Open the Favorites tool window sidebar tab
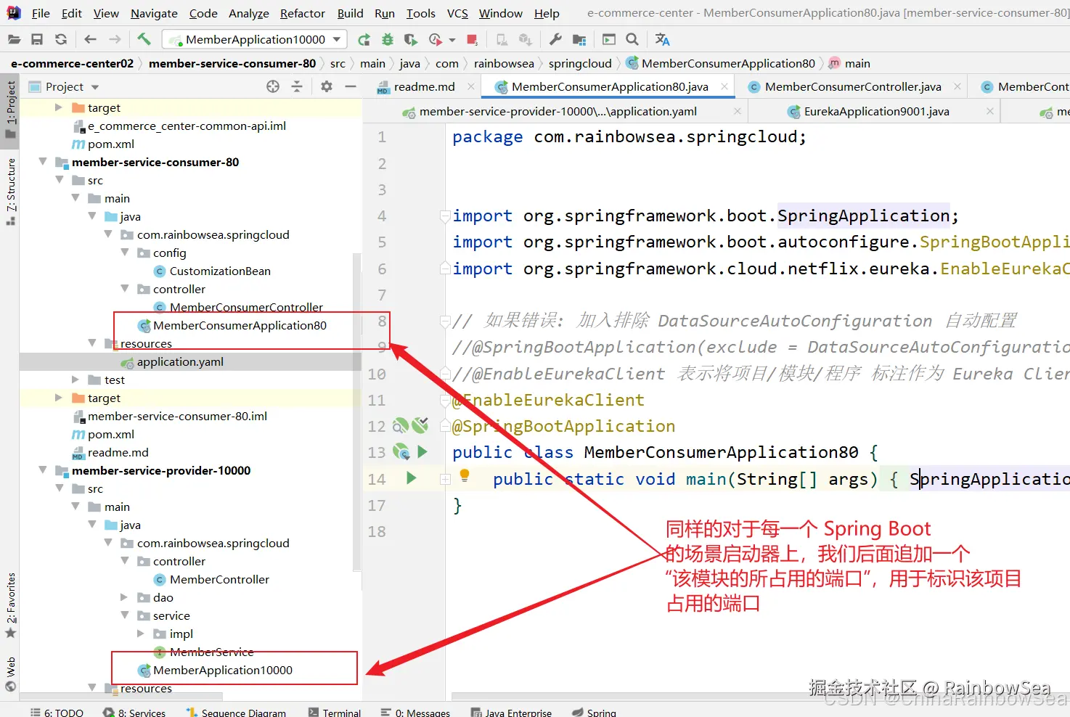This screenshot has width=1070, height=717. pyautogui.click(x=10, y=606)
